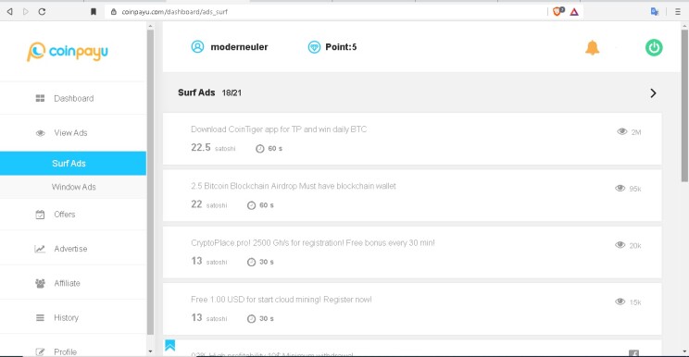The height and width of the screenshot is (357, 689).
Task: Click the Brave Rewards triangle icon
Action: pos(574,12)
